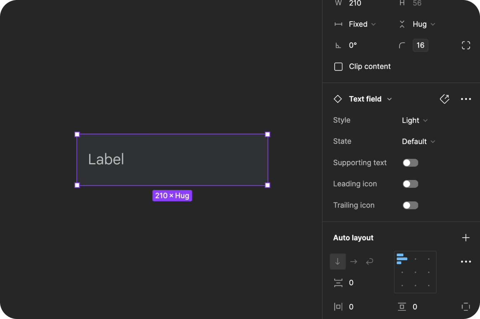Toggle the Supporting text switch
This screenshot has height=319, width=480.
tap(410, 163)
